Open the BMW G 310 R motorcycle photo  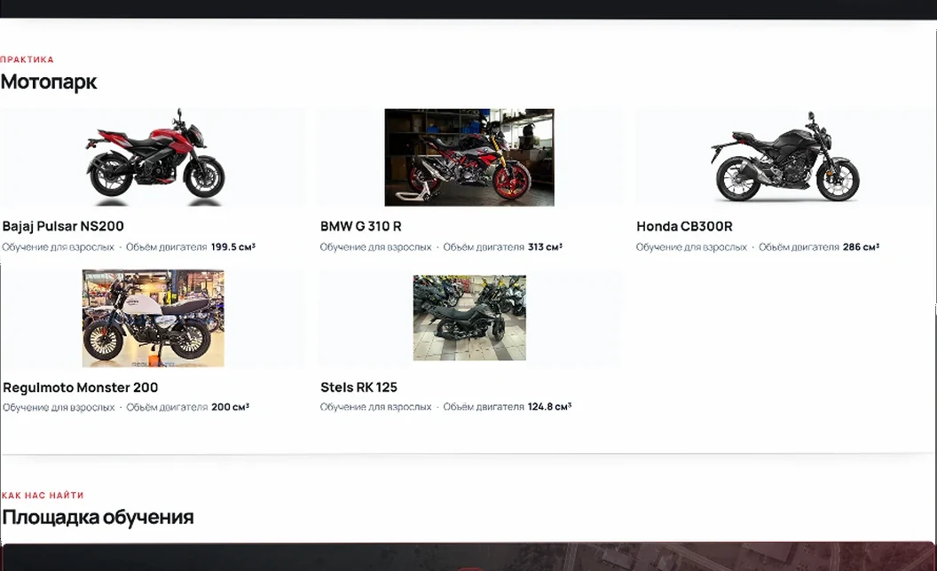[x=469, y=157]
